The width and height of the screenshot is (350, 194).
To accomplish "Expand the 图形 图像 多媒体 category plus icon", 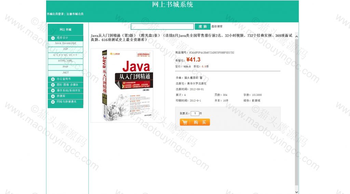I will 53,85.
